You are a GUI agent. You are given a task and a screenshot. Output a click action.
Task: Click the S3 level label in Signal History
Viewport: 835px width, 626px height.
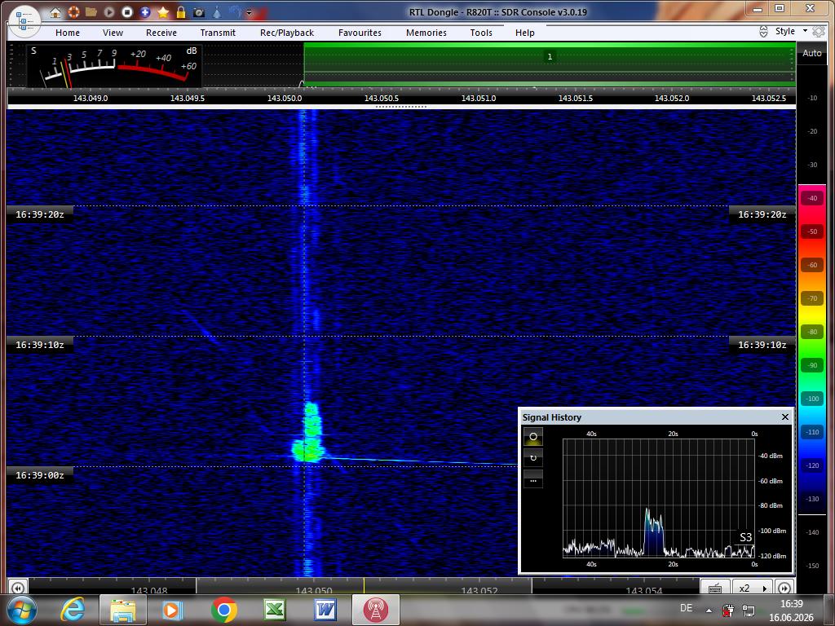(x=745, y=538)
